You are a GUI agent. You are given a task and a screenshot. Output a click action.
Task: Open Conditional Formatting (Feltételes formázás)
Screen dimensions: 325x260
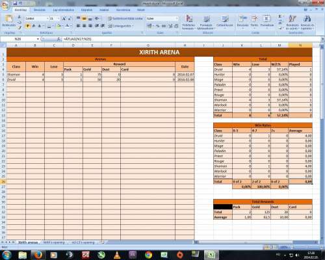[188, 22]
